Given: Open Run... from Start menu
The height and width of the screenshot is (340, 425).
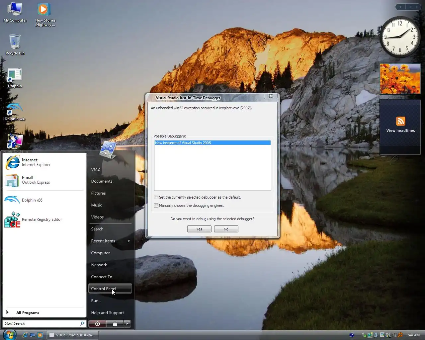Looking at the screenshot, I should [110, 301].
